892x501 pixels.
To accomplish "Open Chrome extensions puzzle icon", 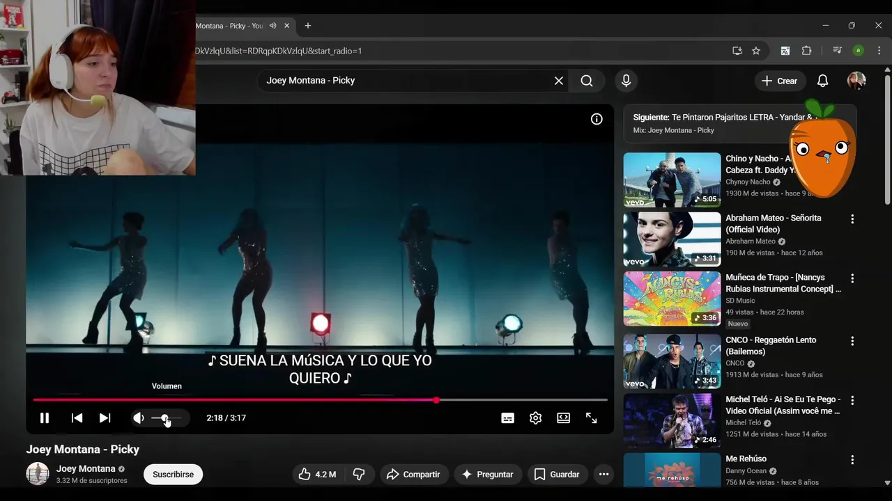I will pos(807,51).
